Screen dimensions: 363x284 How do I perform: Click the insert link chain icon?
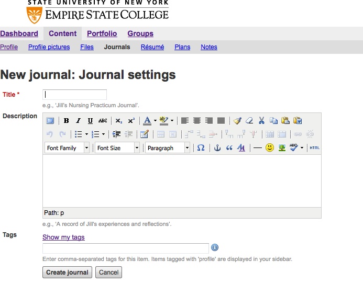point(298,134)
